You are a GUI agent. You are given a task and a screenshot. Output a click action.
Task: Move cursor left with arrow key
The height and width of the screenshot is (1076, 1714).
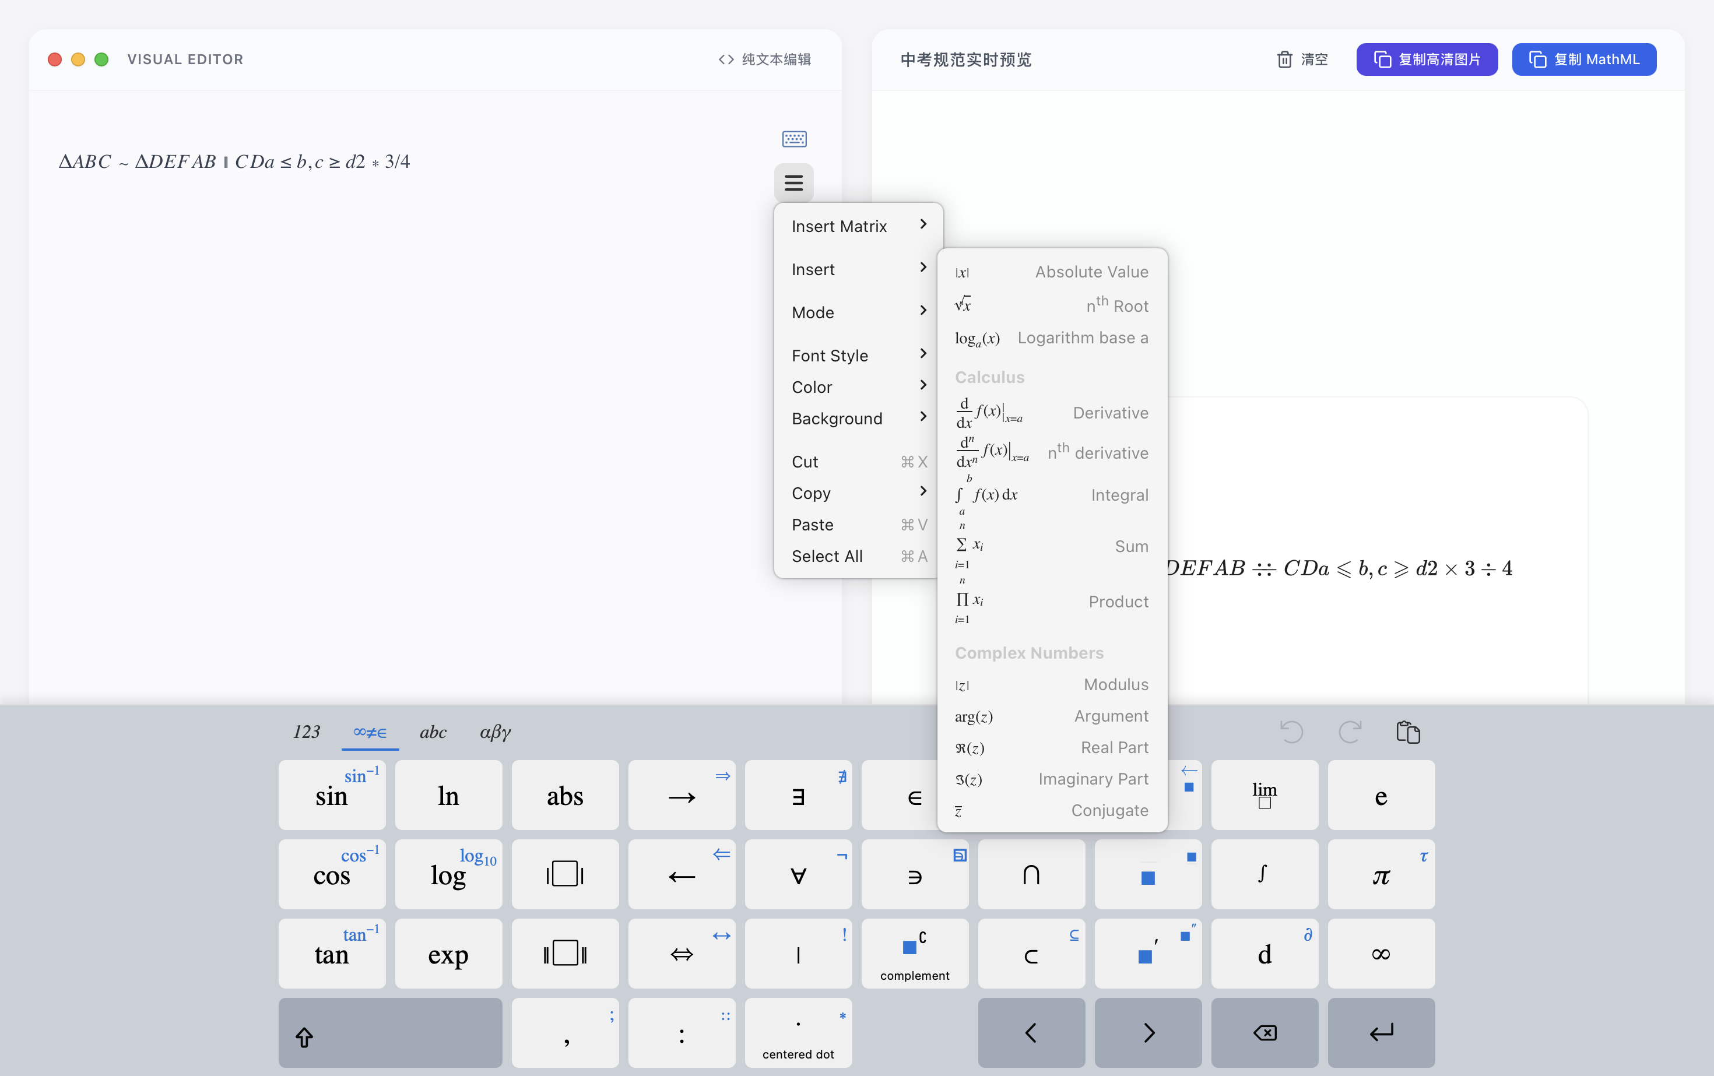pos(1031,1033)
